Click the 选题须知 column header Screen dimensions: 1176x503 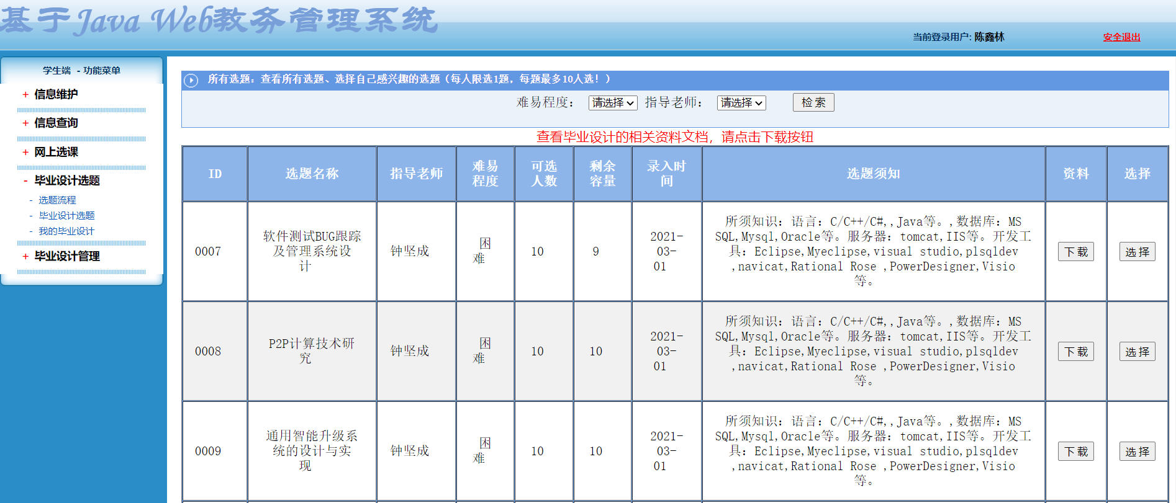point(874,174)
